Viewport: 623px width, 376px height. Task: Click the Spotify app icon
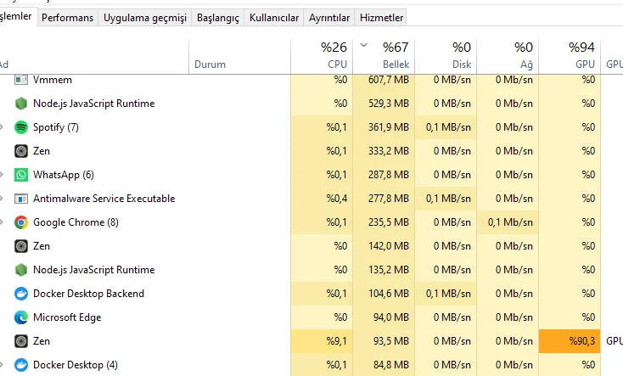[x=21, y=127]
